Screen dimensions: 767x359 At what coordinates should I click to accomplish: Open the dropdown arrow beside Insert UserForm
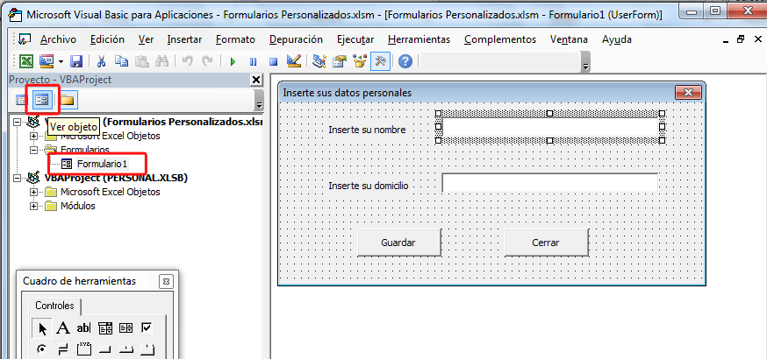[x=61, y=62]
